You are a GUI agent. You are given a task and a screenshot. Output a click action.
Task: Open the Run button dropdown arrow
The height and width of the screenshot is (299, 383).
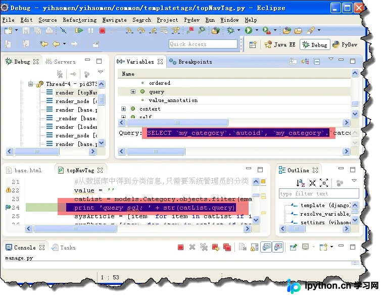click(257, 30)
